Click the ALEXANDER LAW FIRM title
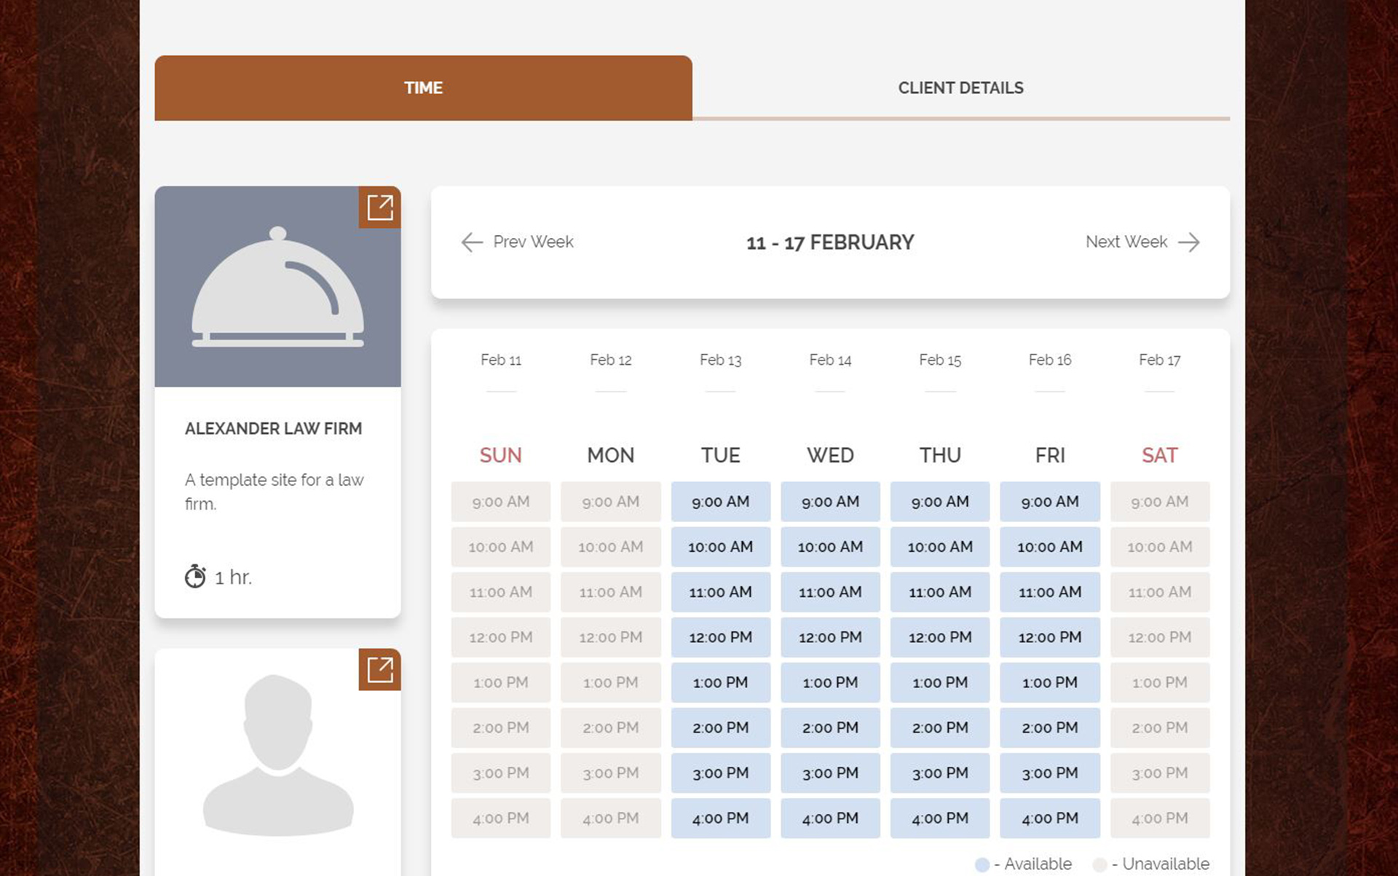 (x=273, y=429)
